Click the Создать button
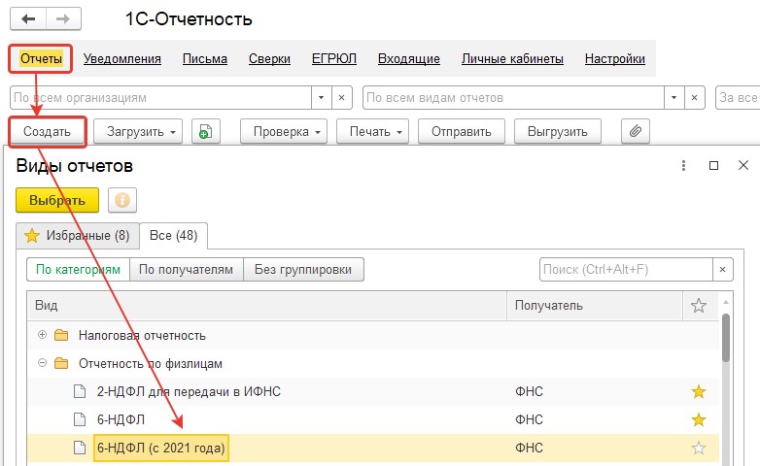 (47, 132)
